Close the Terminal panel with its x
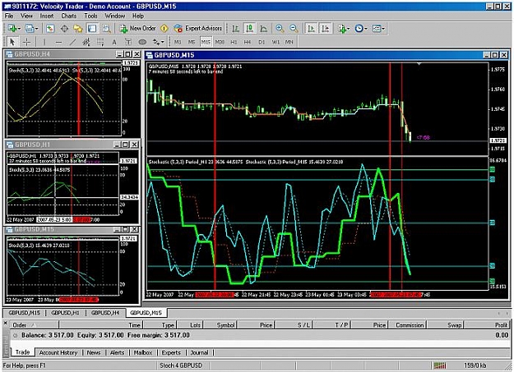 pyautogui.click(x=5, y=324)
